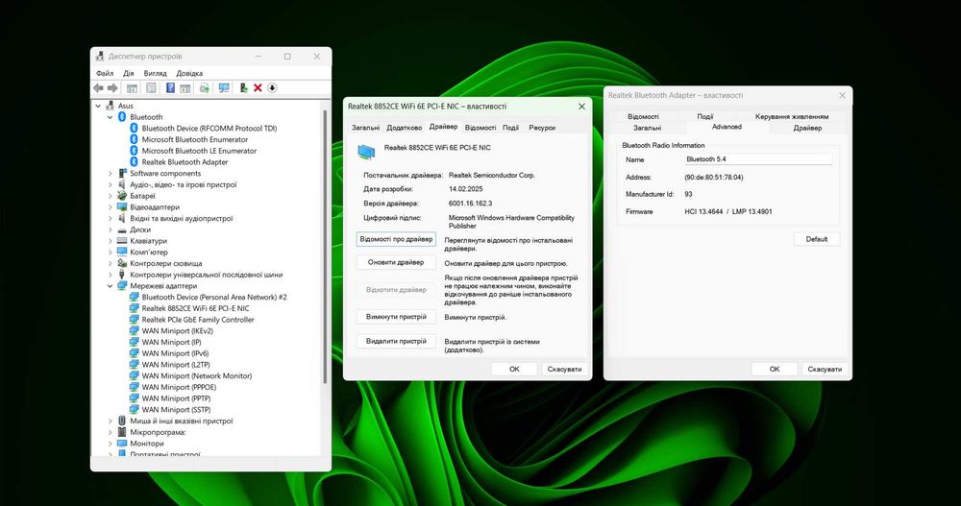961x506 pixels.
Task: Select WAN Miniport (Network Monitor) row
Action: (x=197, y=376)
